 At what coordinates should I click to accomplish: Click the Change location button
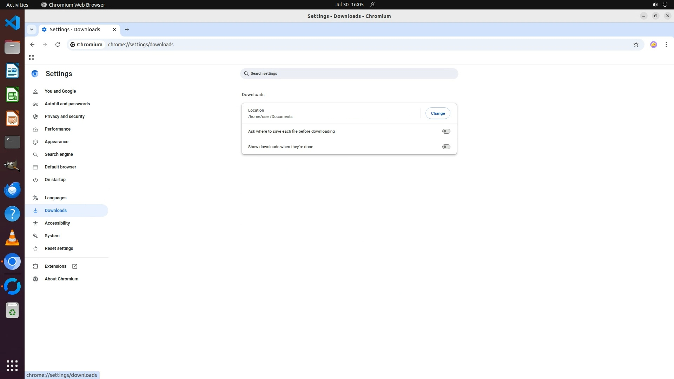(437, 113)
